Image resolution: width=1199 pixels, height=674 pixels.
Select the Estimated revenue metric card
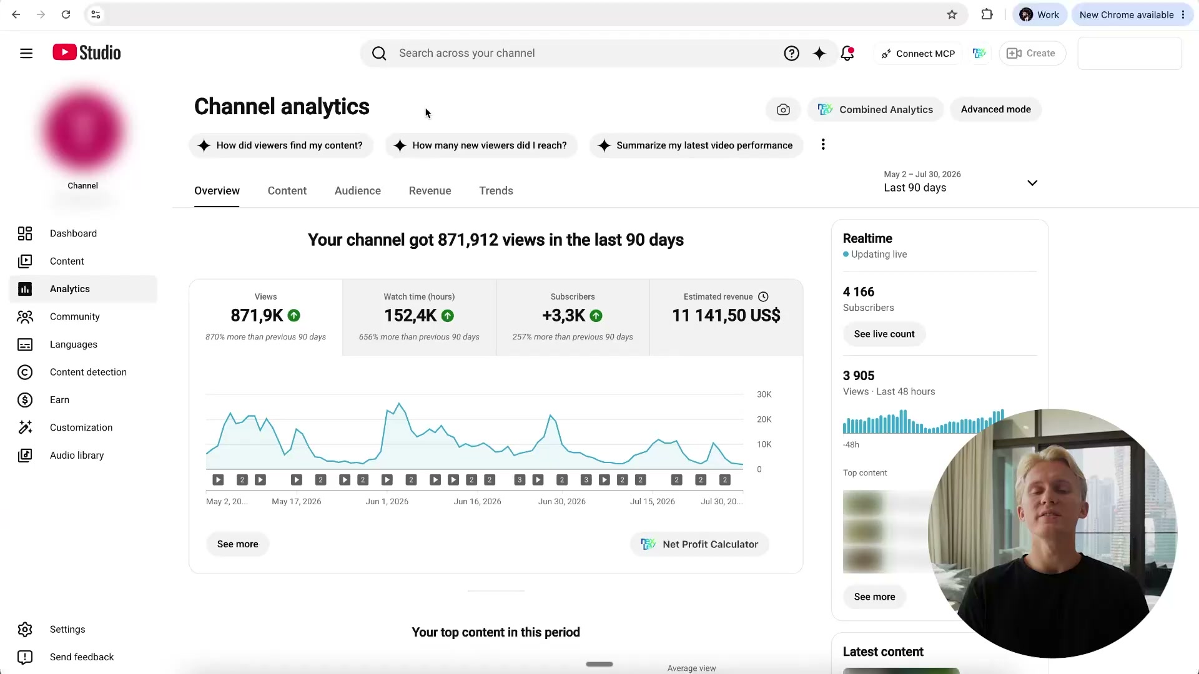[726, 318]
